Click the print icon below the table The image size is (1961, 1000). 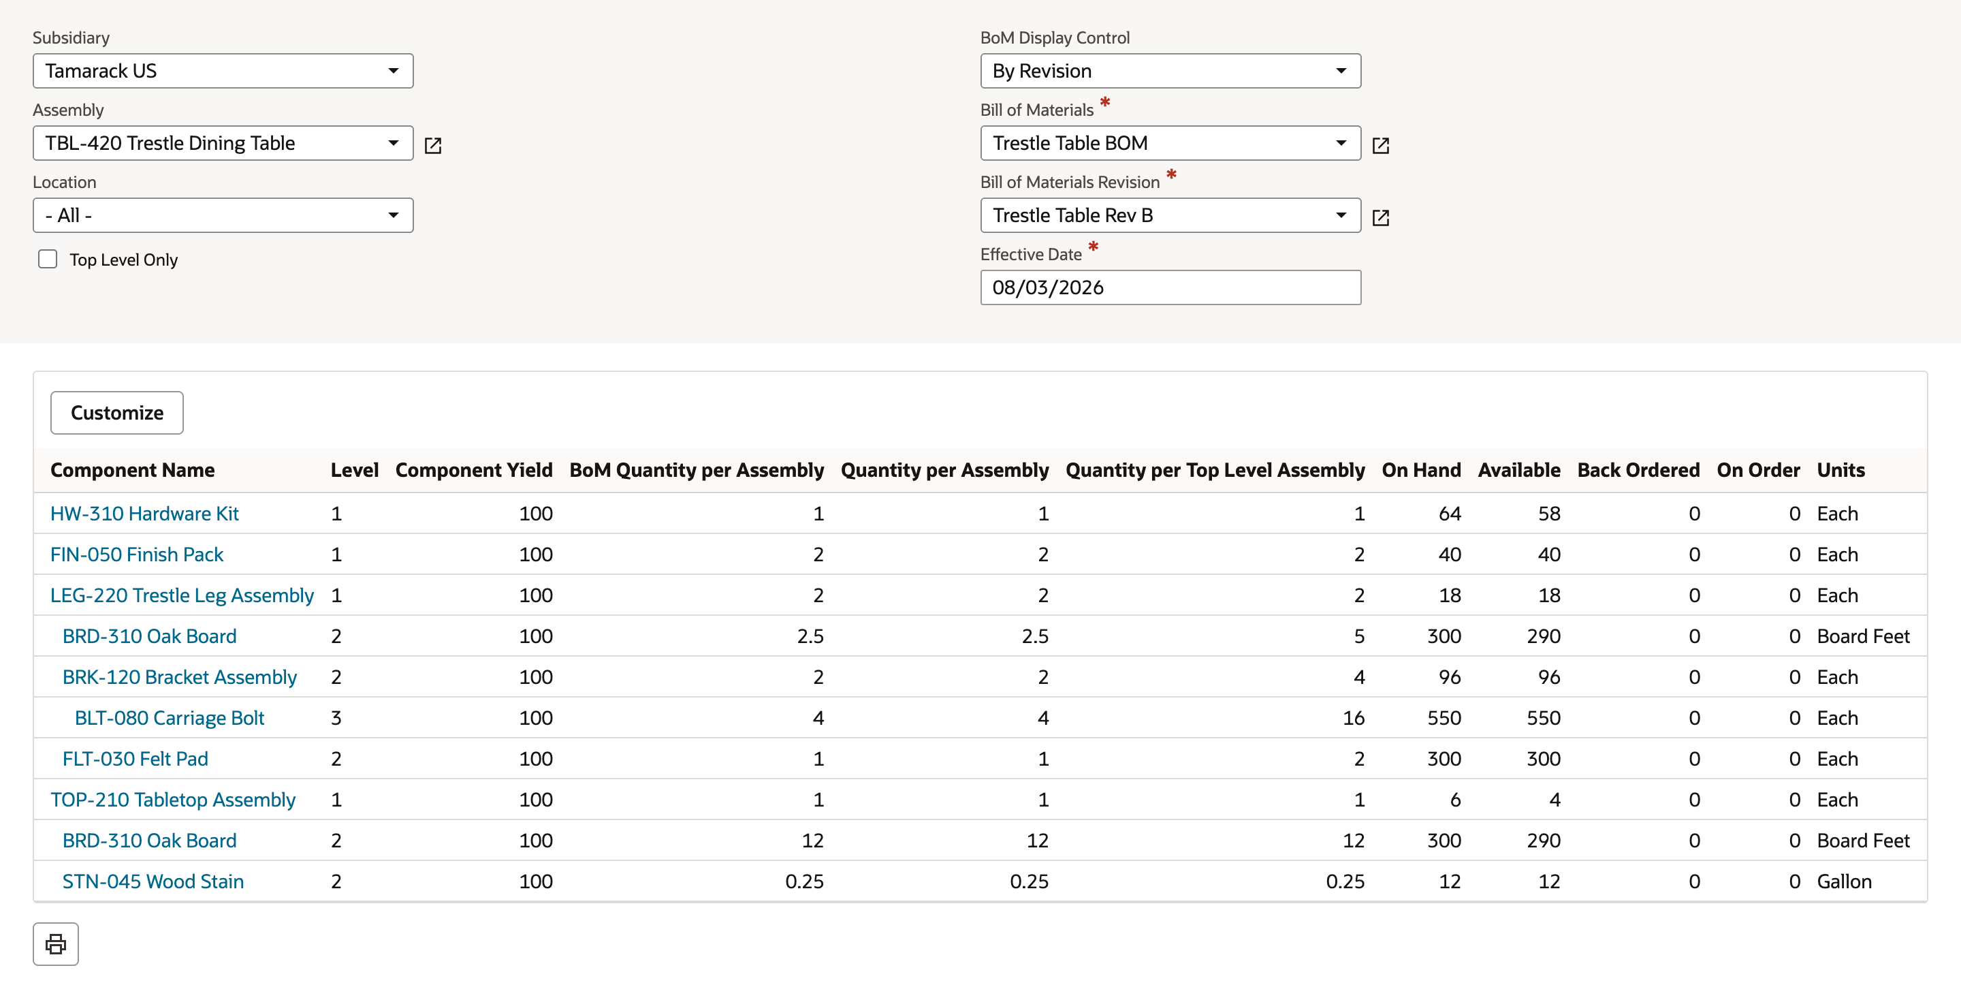[x=56, y=943]
